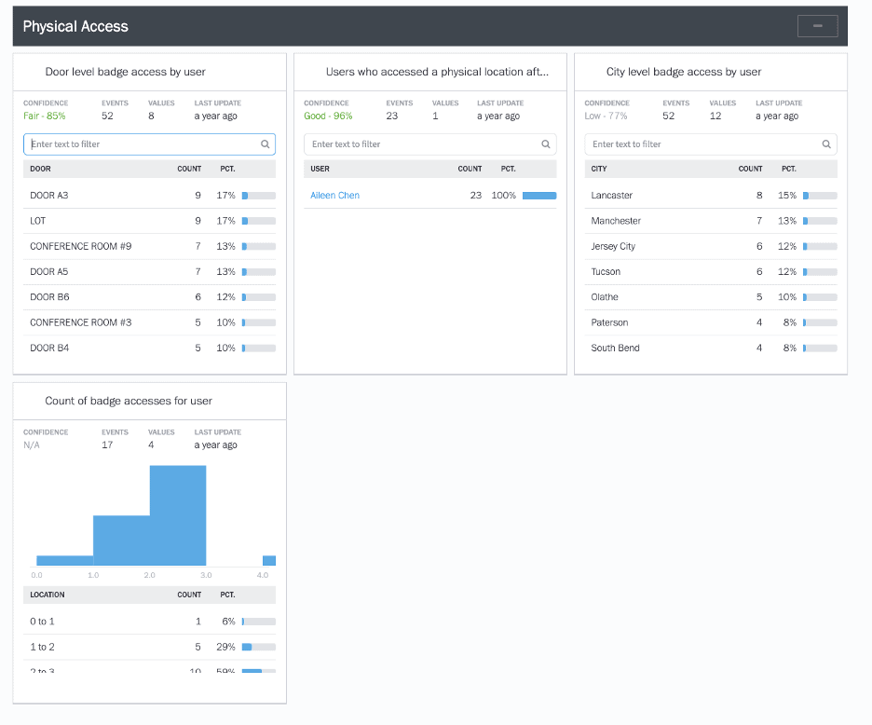The height and width of the screenshot is (725, 872).
Task: Click Aileen Chen's 100% percentage bar
Action: (538, 196)
